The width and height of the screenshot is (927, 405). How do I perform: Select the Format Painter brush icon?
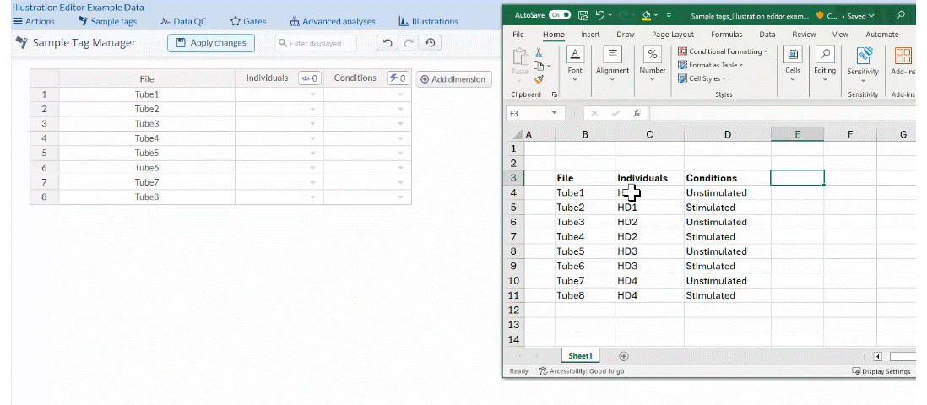pyautogui.click(x=539, y=78)
